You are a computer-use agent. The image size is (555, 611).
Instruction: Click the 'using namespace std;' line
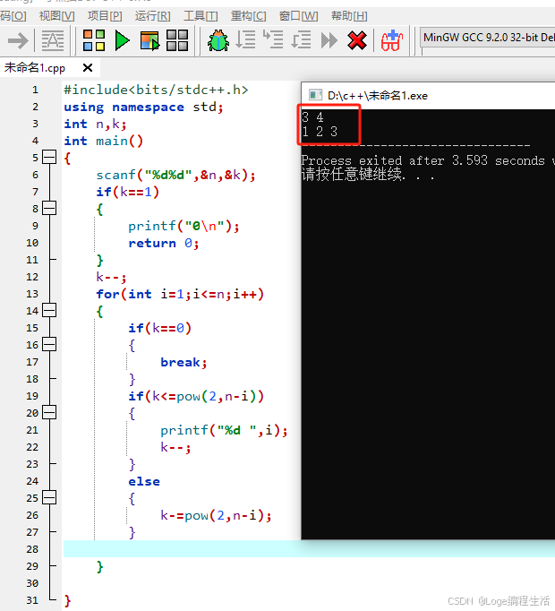pos(144,107)
